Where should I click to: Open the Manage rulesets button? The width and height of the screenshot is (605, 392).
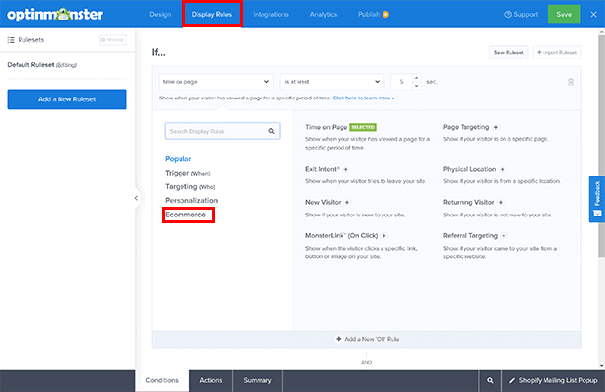click(x=112, y=40)
